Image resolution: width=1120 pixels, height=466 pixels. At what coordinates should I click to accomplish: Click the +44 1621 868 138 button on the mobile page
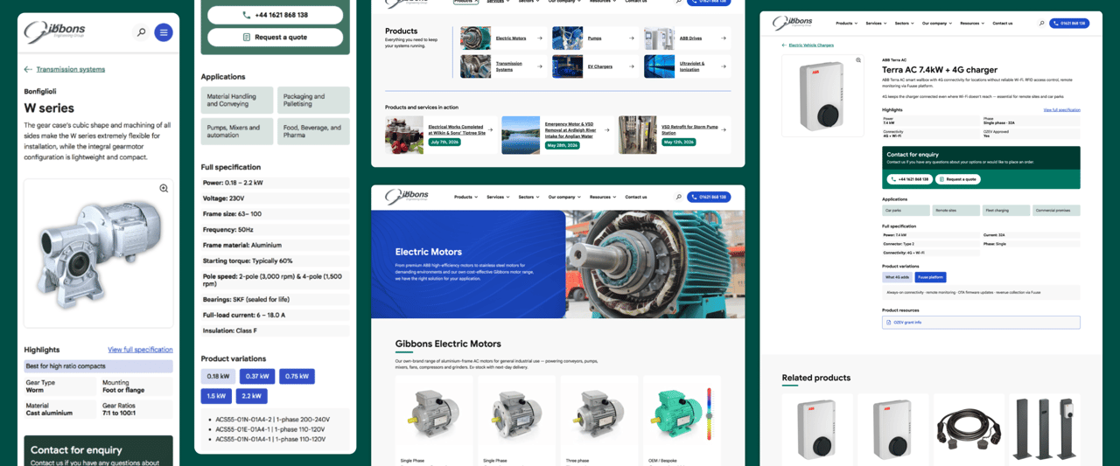tap(276, 15)
